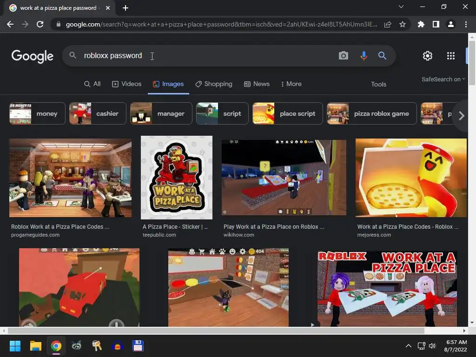Open the Chrome profile icon
The width and height of the screenshot is (476, 357).
pos(451,24)
